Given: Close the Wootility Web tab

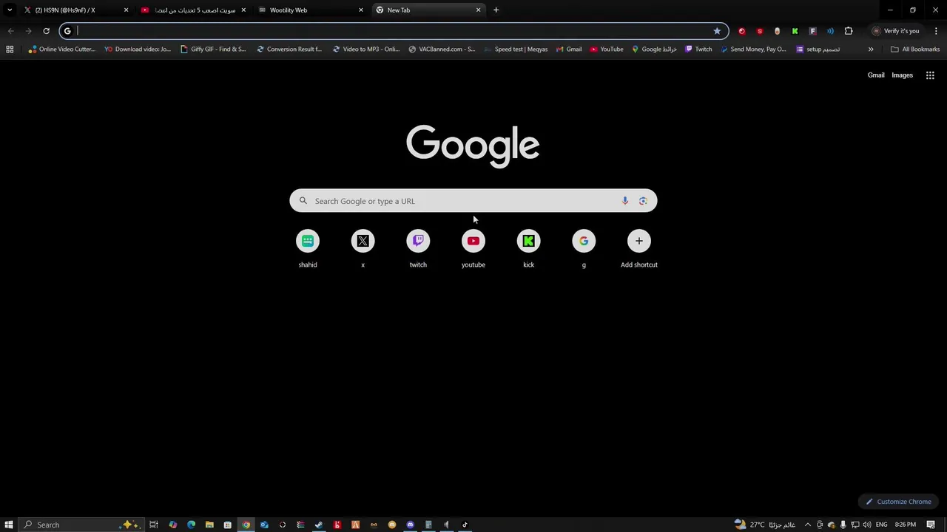Looking at the screenshot, I should click(x=361, y=10).
